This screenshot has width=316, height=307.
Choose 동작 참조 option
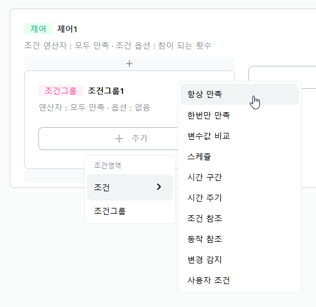(239, 239)
